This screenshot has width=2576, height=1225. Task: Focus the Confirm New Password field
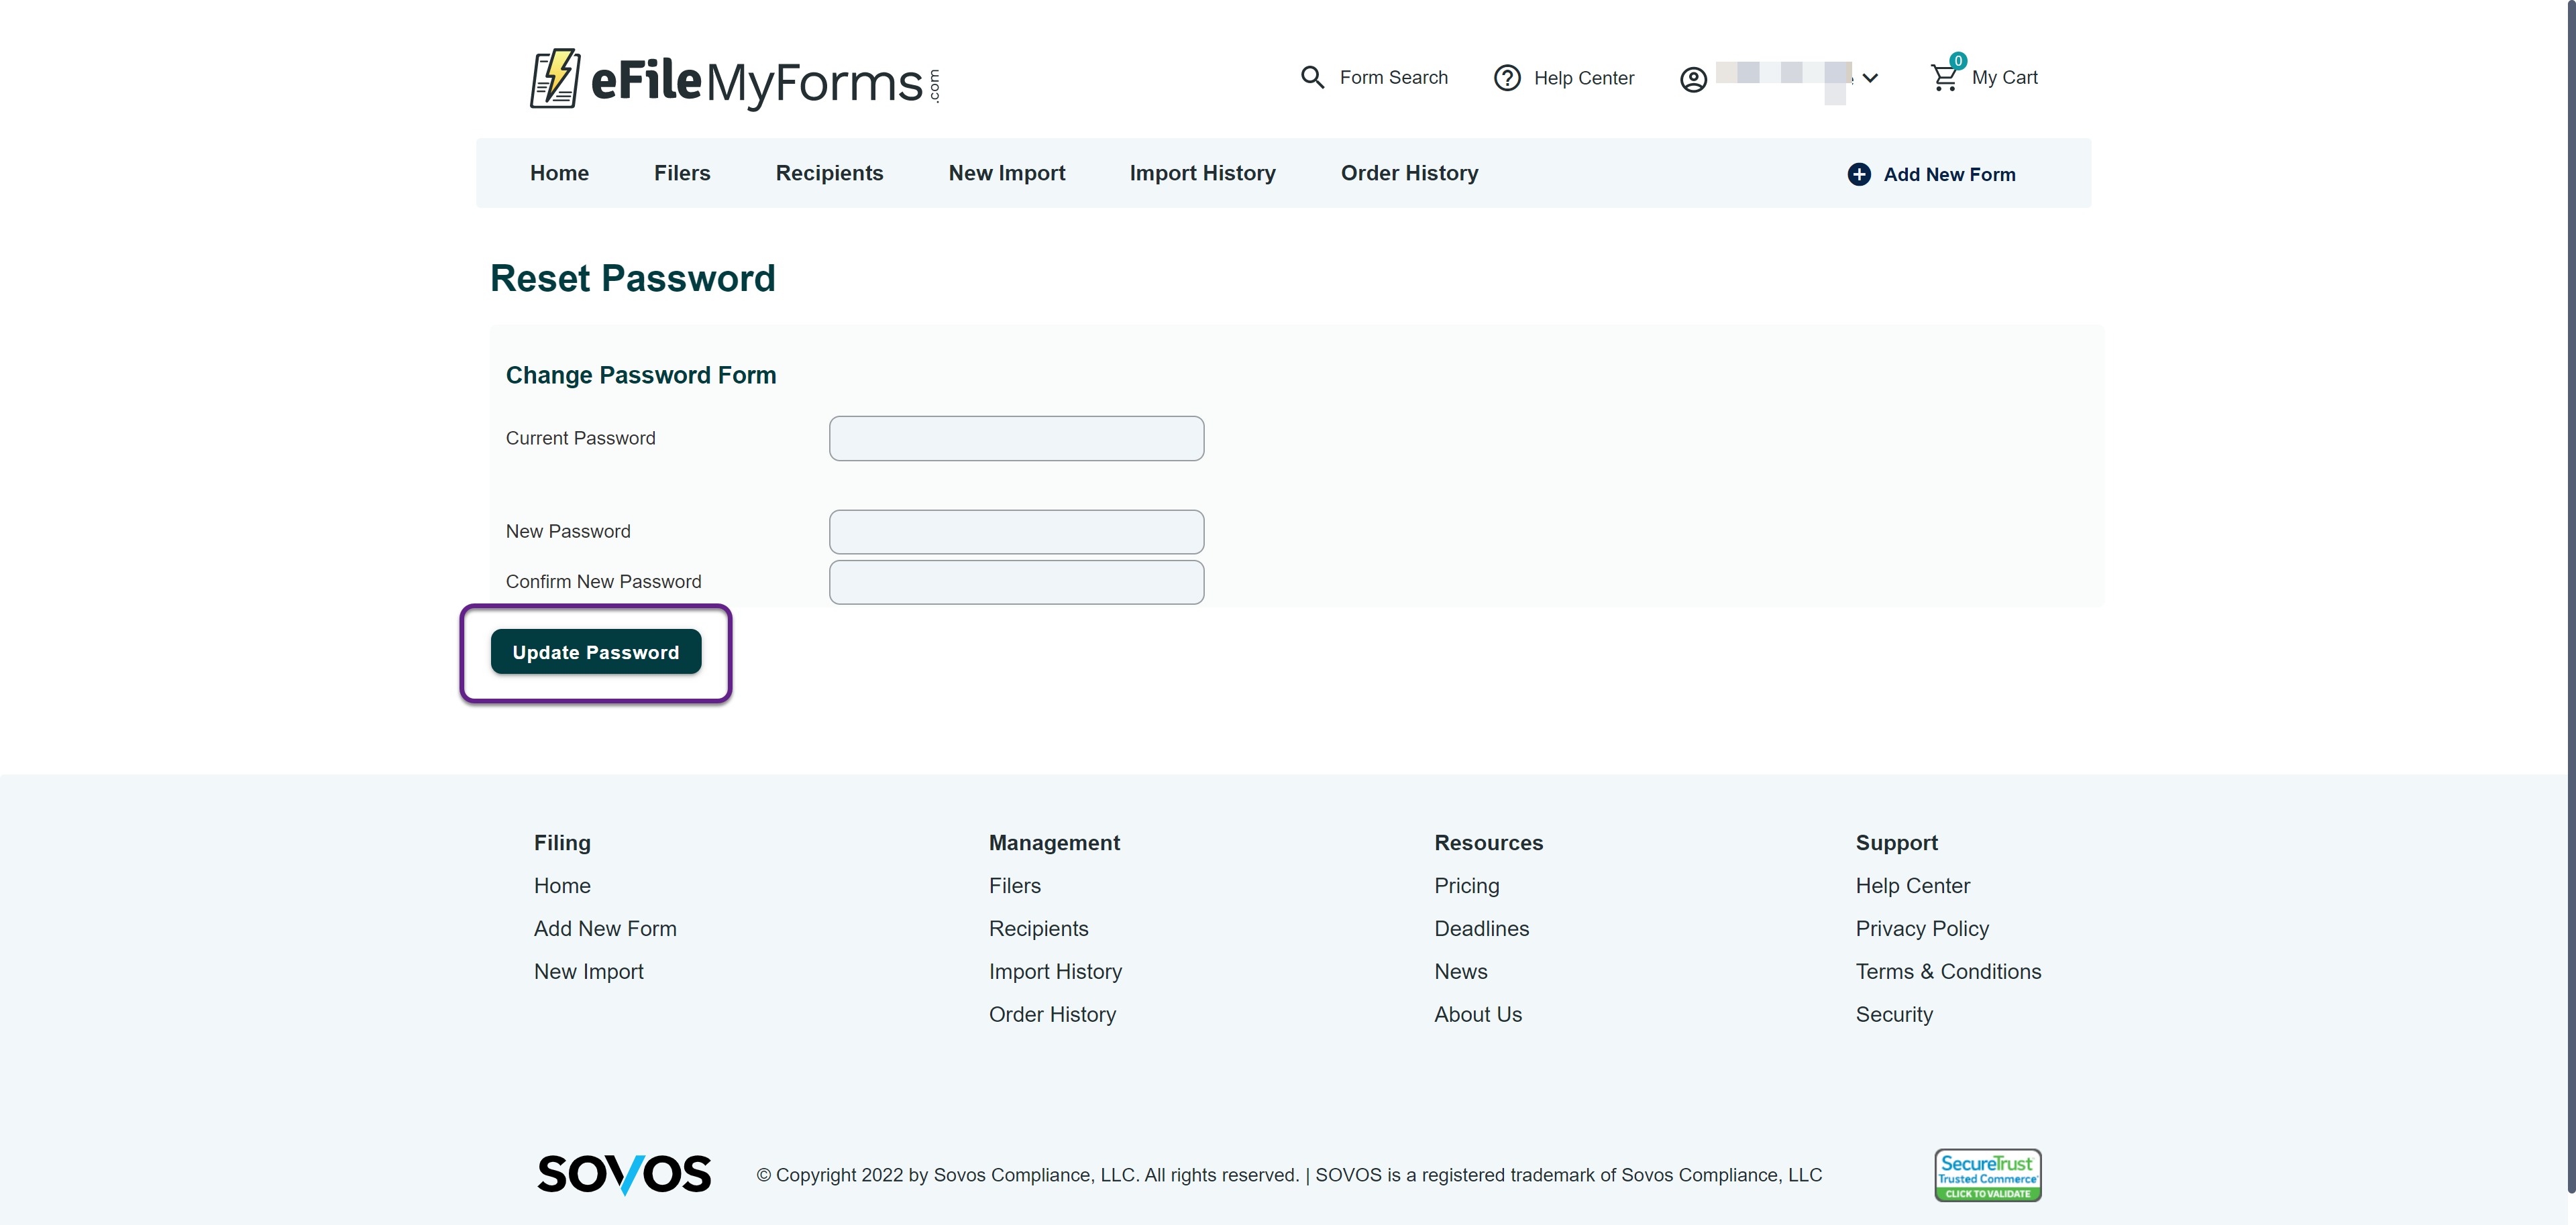1016,581
